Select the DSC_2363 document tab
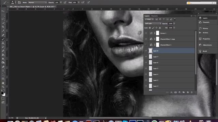Viewport: 218px width, 122px height. [x=32, y=7]
